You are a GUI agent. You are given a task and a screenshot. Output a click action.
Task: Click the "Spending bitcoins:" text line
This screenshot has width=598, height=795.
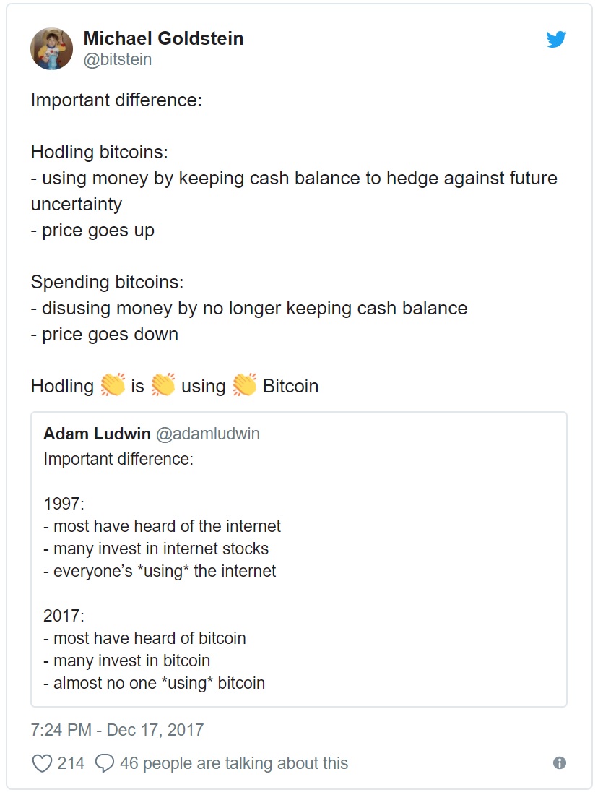(107, 282)
